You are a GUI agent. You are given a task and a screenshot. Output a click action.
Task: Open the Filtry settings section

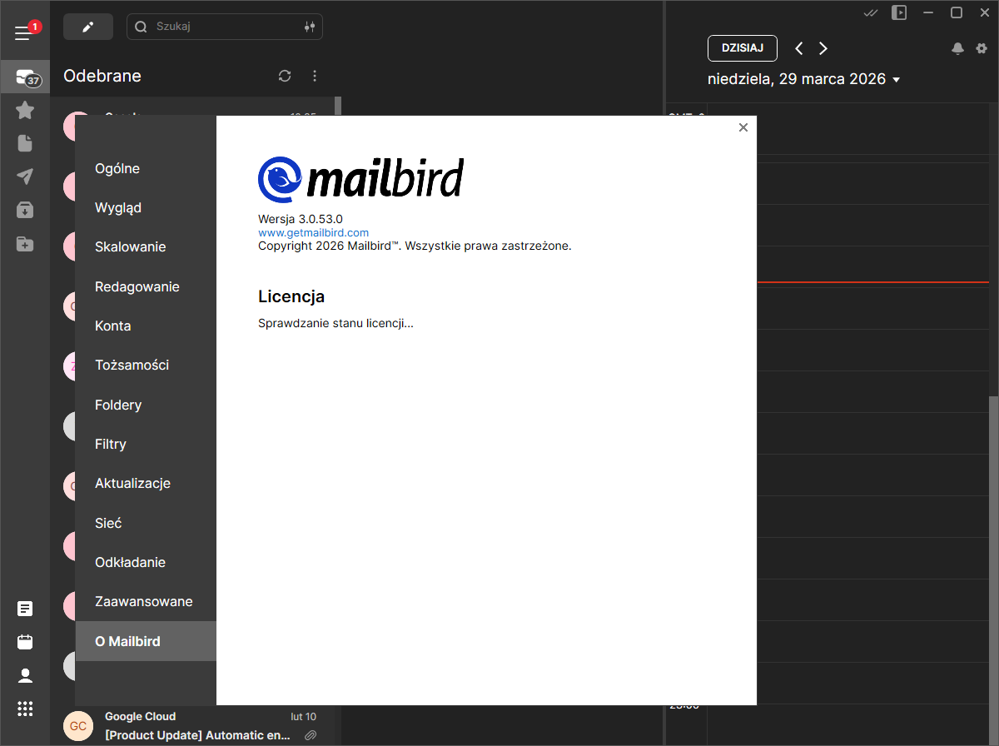(146, 444)
